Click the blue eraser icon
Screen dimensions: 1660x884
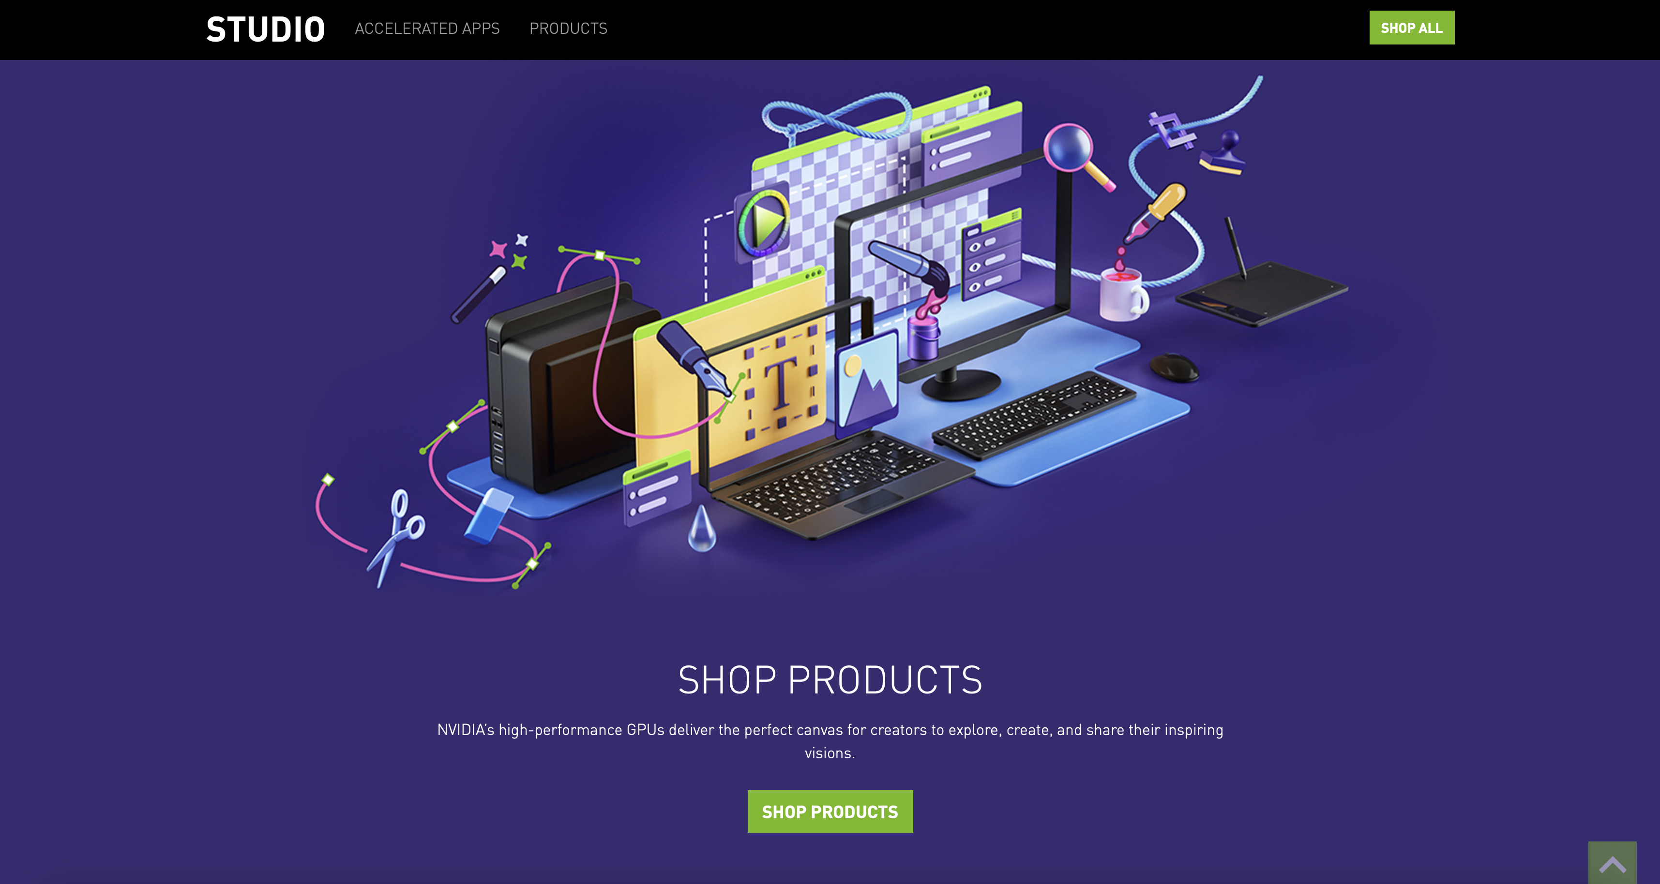point(488,515)
